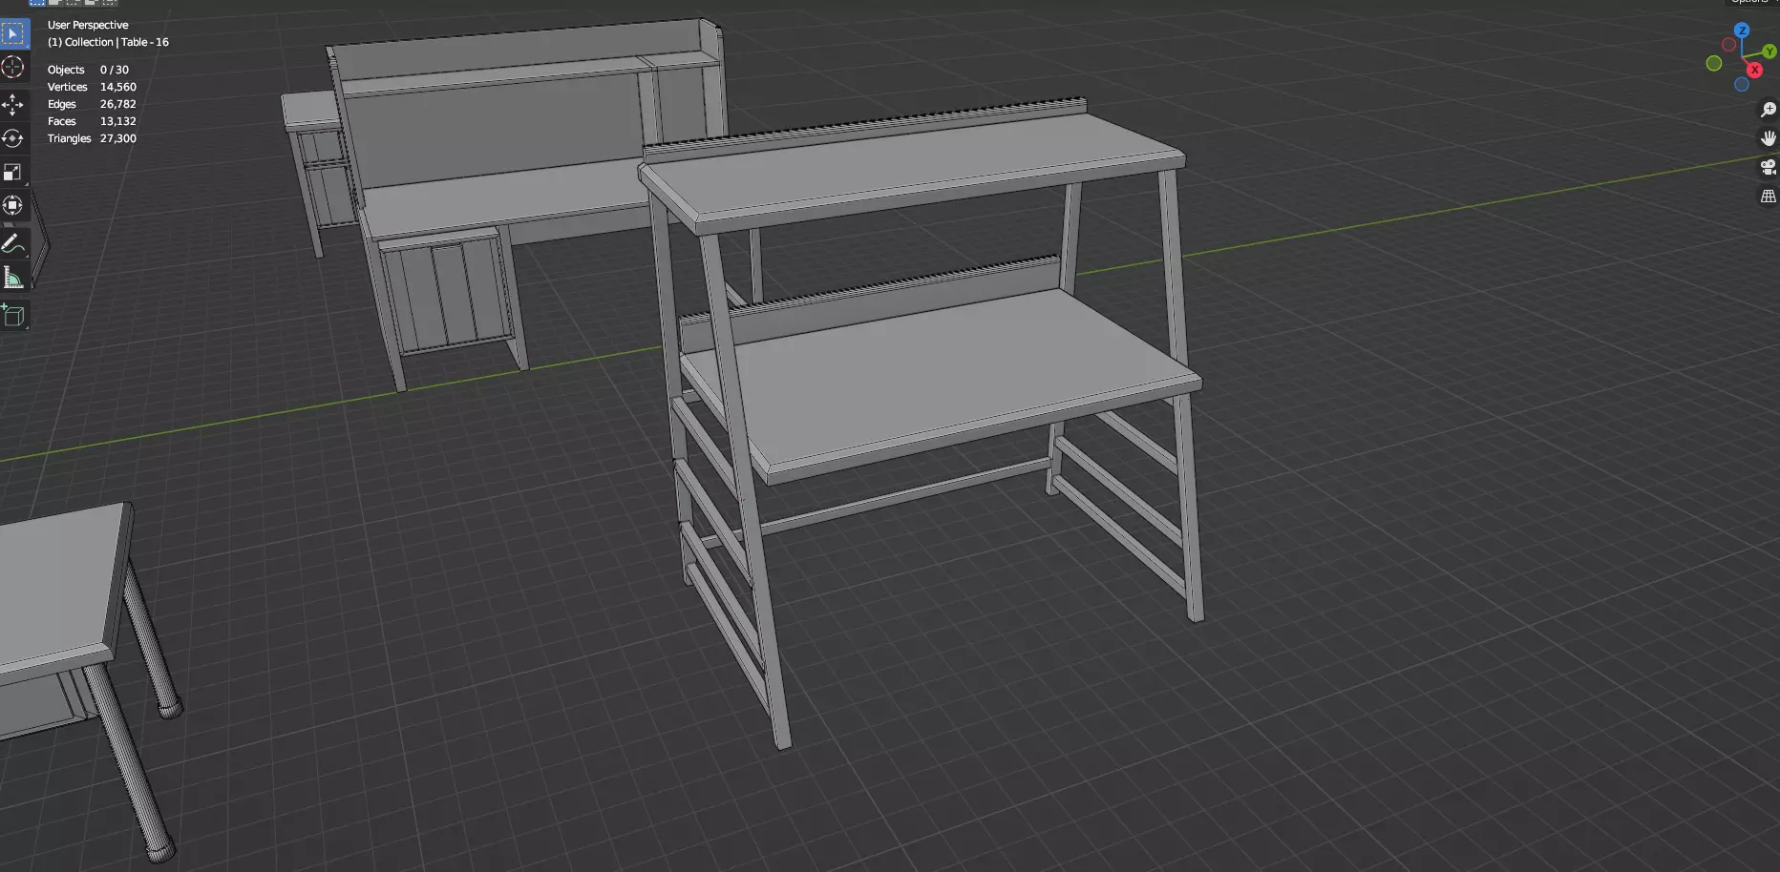Screen dimensions: 1780x872
Task: Click the Faces '13,132' statistic
Action: [118, 121]
